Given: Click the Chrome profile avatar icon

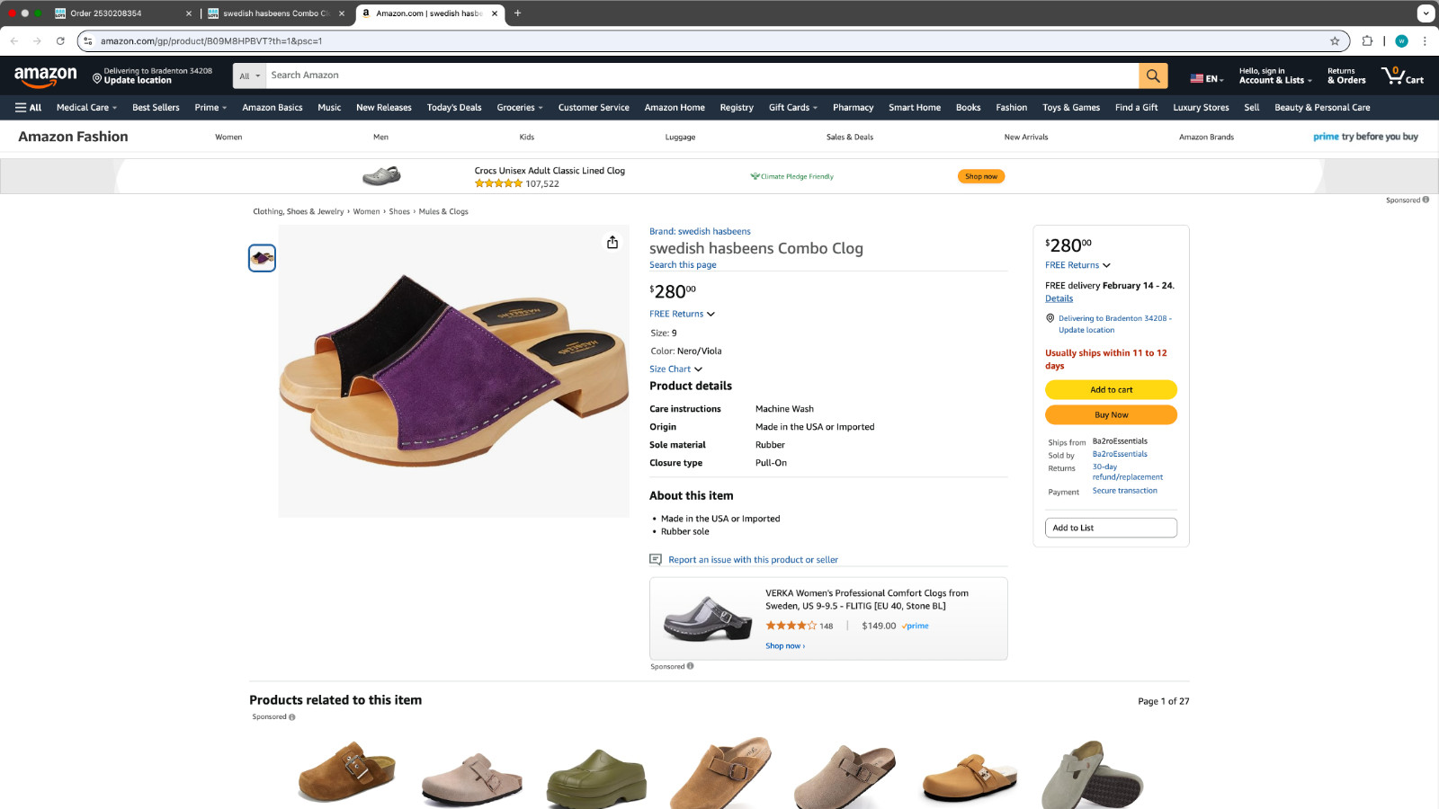Looking at the screenshot, I should [x=1401, y=40].
